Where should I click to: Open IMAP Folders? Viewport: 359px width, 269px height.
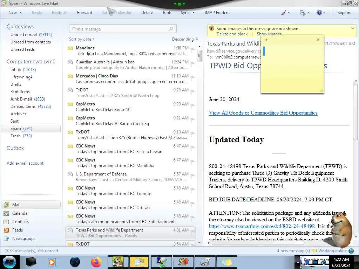coord(217,13)
